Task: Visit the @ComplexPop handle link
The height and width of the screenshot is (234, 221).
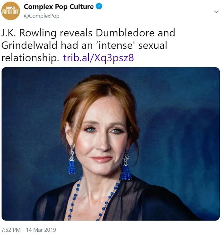Action: pyautogui.click(x=42, y=16)
